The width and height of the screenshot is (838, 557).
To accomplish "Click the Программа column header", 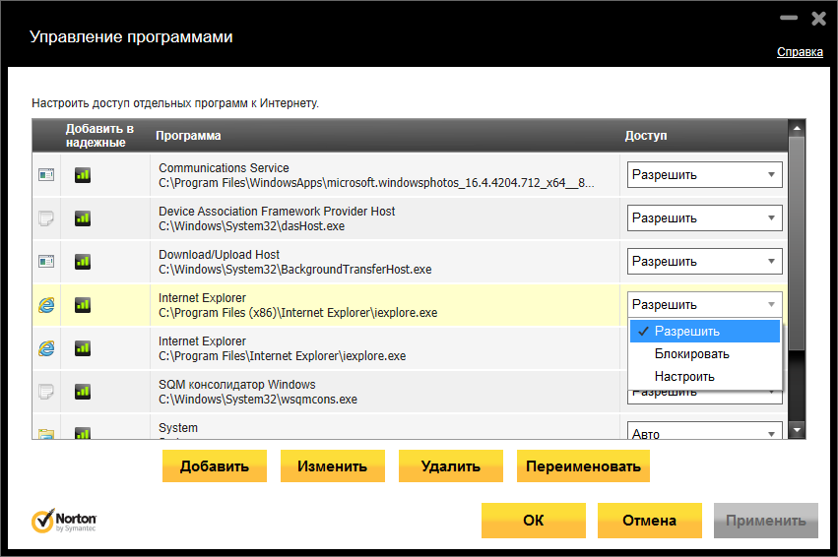I will point(188,136).
